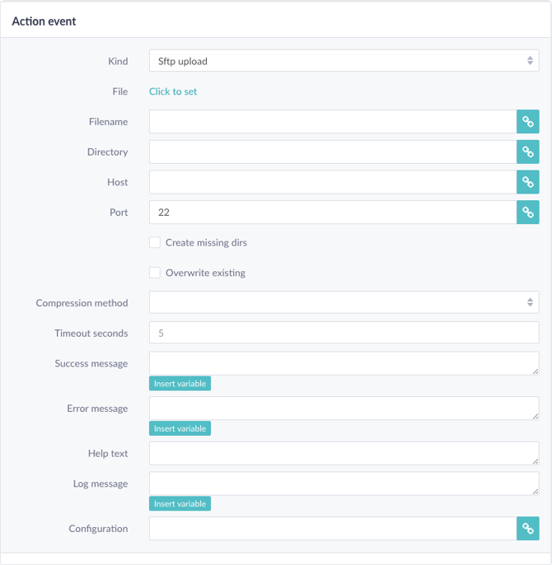Click into the Timeout seconds field
The height and width of the screenshot is (565, 552).
tap(344, 333)
